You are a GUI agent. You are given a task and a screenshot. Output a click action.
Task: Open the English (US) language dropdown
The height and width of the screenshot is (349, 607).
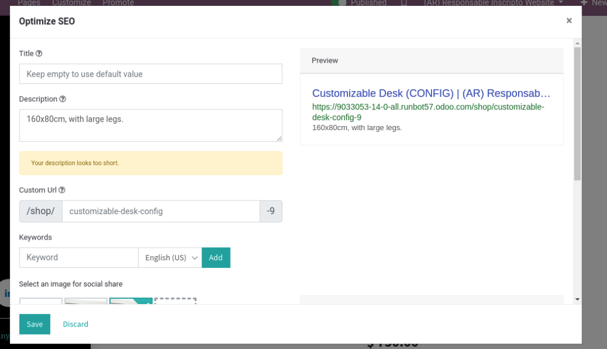[170, 257]
